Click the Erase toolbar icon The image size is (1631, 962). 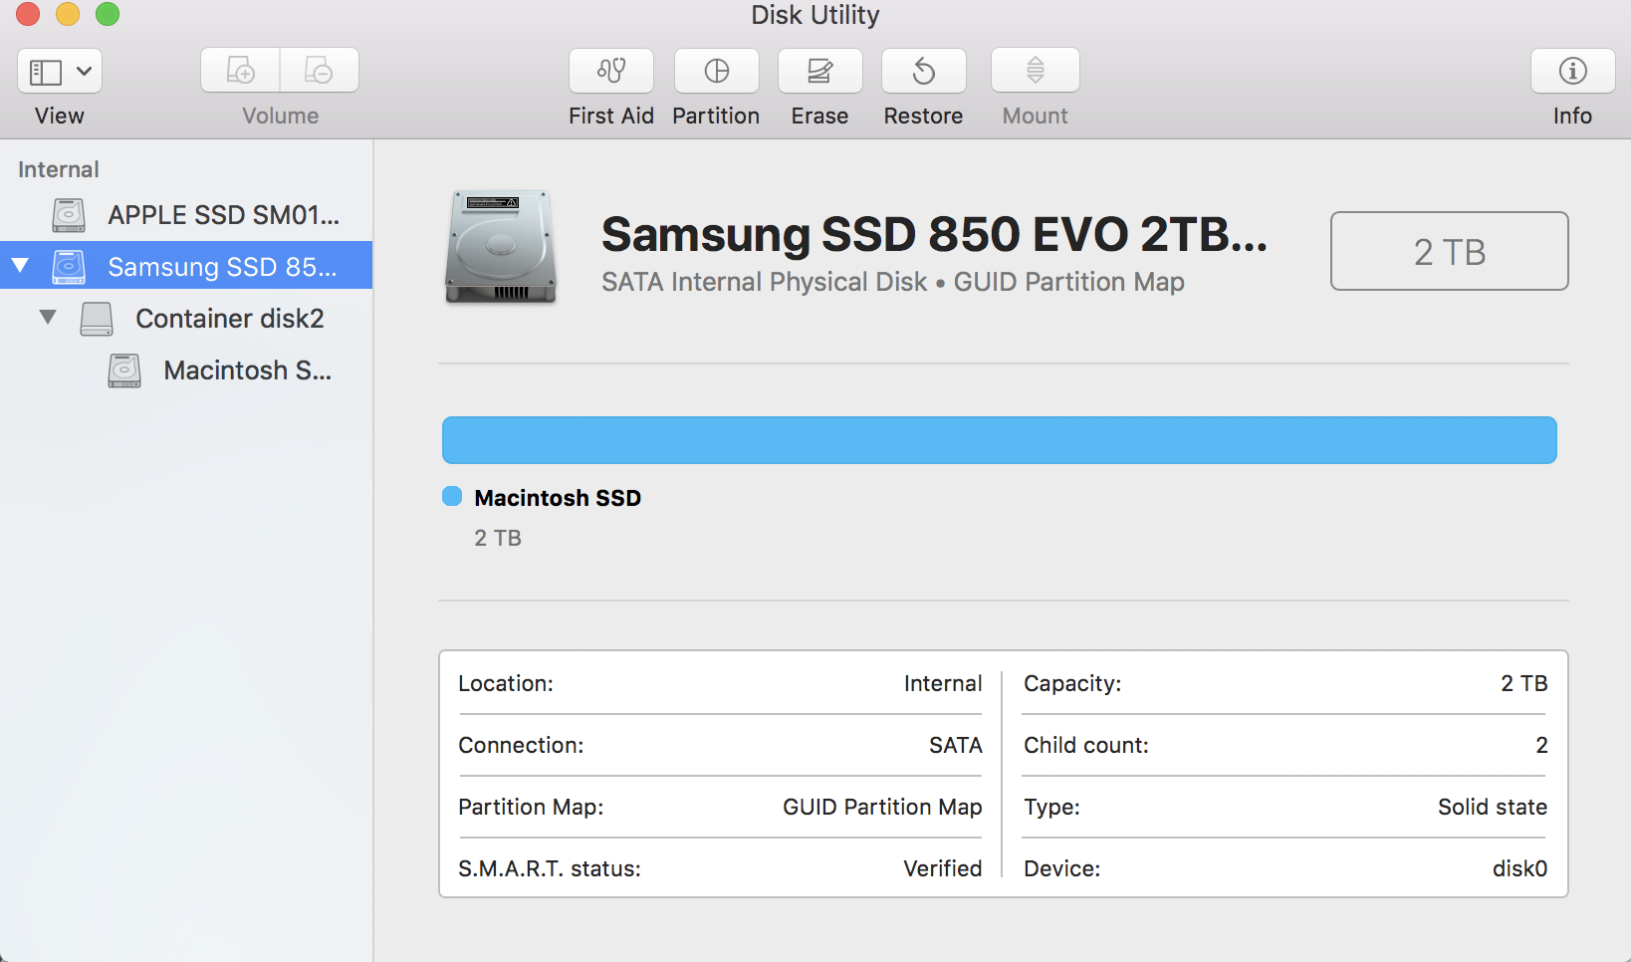[x=820, y=71]
